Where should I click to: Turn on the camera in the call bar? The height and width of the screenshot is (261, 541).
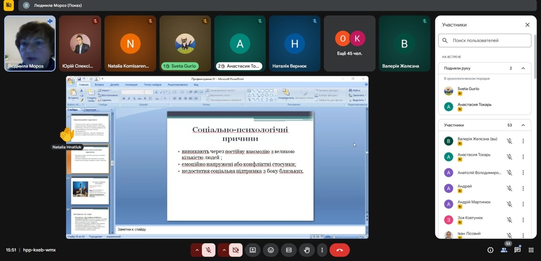click(235, 250)
